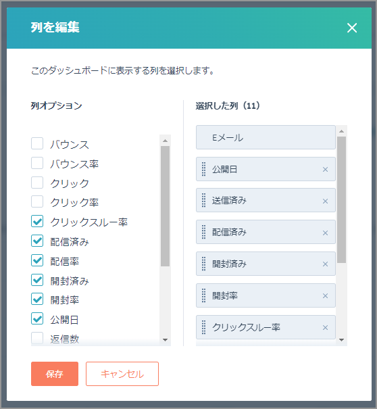The height and width of the screenshot is (409, 377).
Task: Click the selected columns scrollbar thumb
Action: (x=342, y=199)
